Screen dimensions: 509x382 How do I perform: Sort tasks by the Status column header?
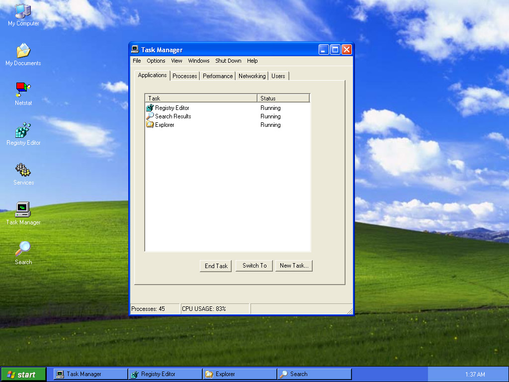[283, 98]
